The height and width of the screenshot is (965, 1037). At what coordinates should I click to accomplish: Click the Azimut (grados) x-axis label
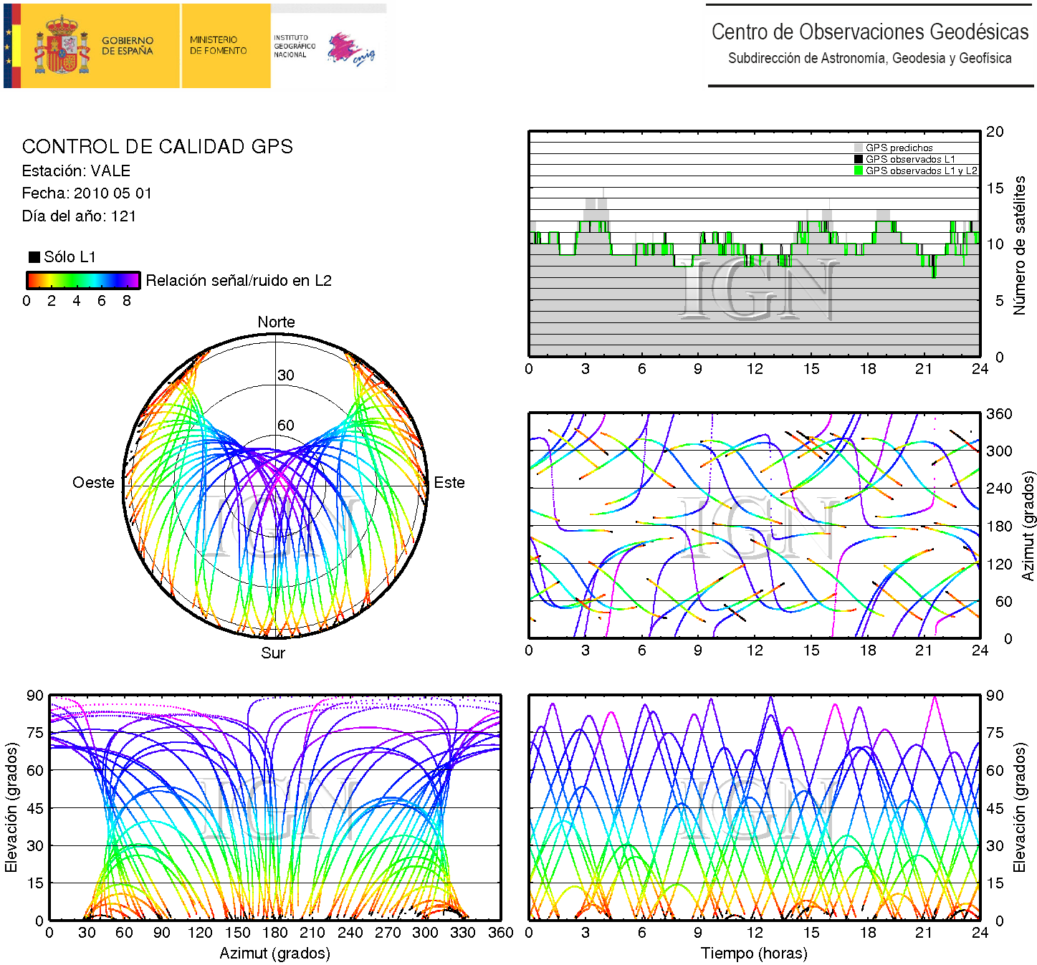[x=274, y=954]
